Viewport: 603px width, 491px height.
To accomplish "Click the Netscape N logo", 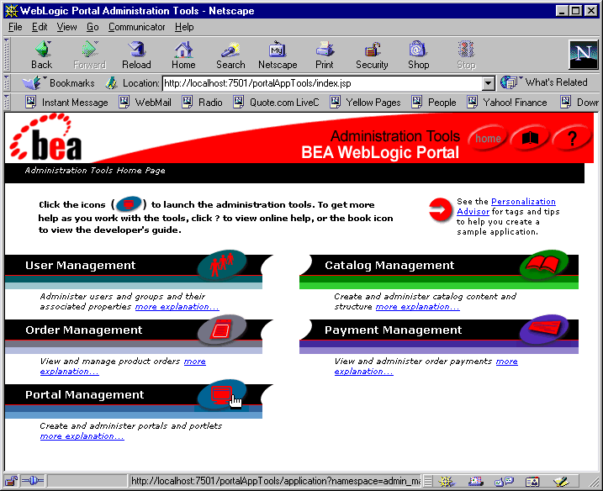I will click(583, 54).
